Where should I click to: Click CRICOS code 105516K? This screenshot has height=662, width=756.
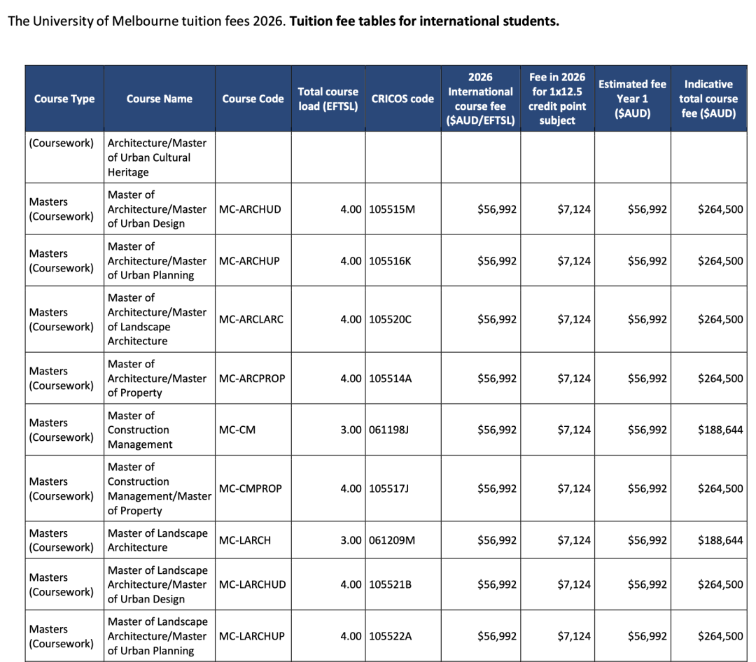tap(390, 261)
